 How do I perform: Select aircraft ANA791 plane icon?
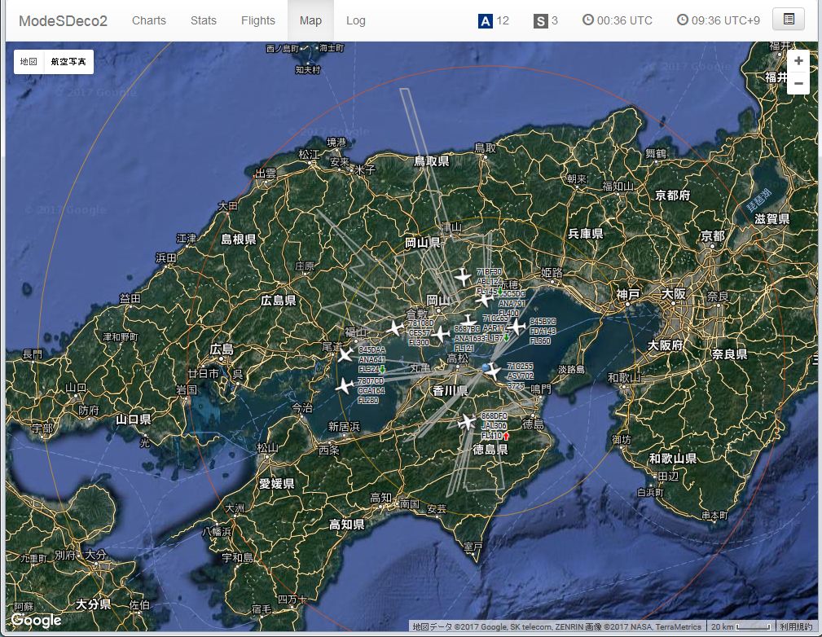[484, 300]
